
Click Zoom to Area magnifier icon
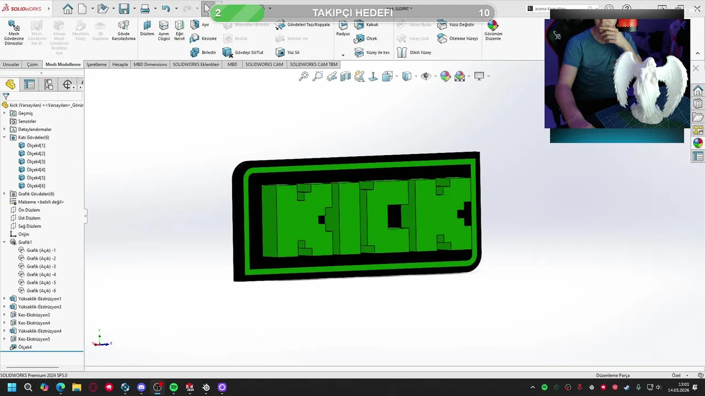click(x=318, y=76)
